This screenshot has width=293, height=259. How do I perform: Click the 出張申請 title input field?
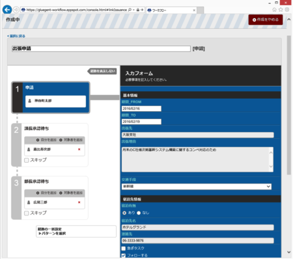101,49
